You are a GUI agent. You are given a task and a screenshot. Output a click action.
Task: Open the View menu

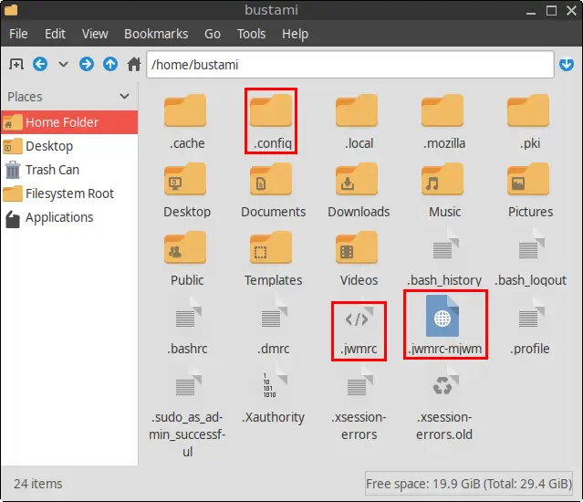coord(95,34)
